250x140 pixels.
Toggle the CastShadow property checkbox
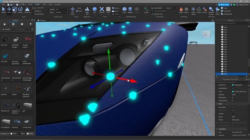coord(233,88)
